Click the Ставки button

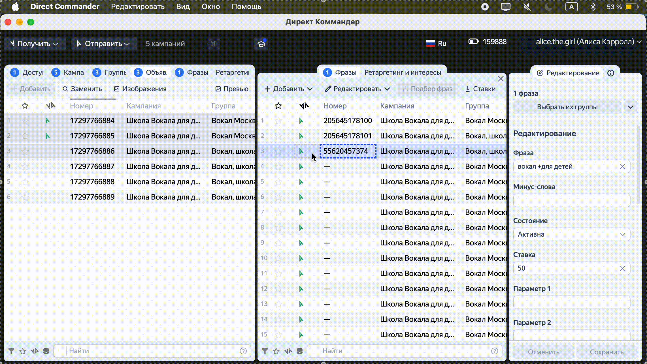[x=480, y=89]
